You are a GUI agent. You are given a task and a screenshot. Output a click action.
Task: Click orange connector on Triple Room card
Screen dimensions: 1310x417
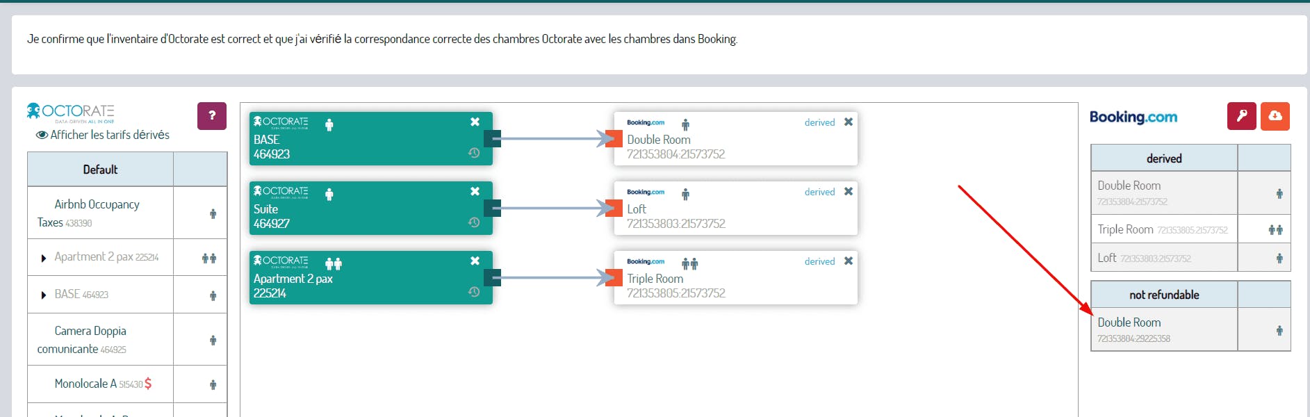tap(614, 278)
